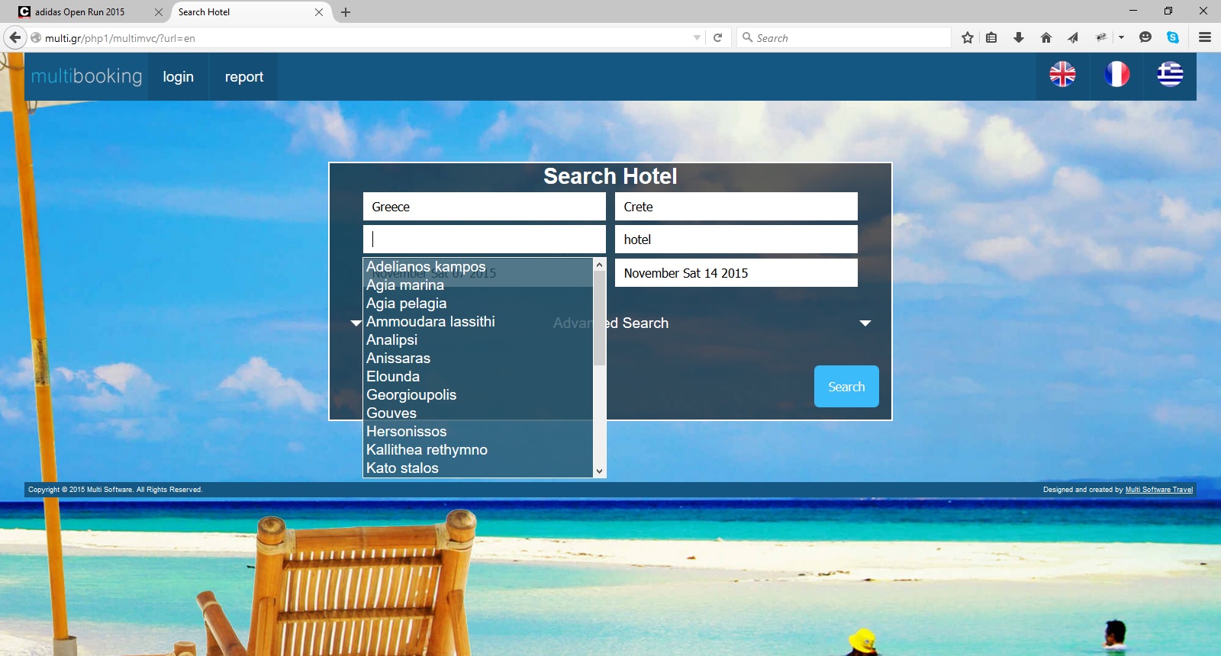Open the report menu item
The image size is (1221, 656).
243,77
